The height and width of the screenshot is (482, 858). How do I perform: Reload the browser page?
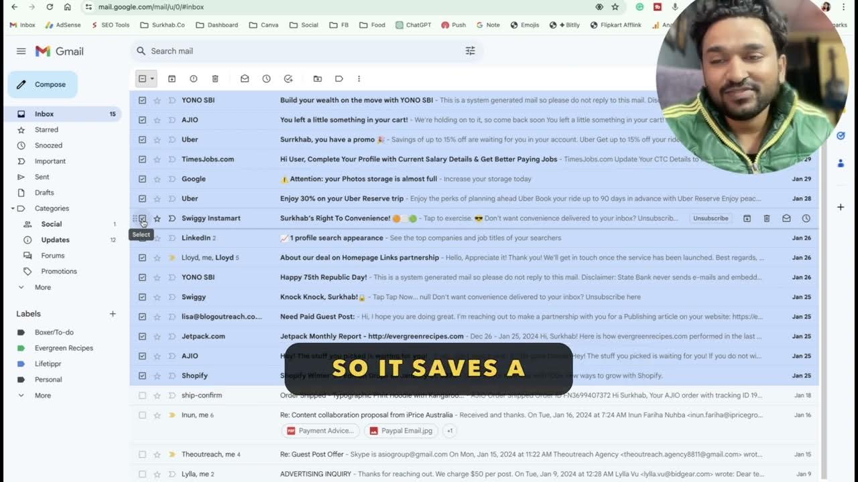50,7
